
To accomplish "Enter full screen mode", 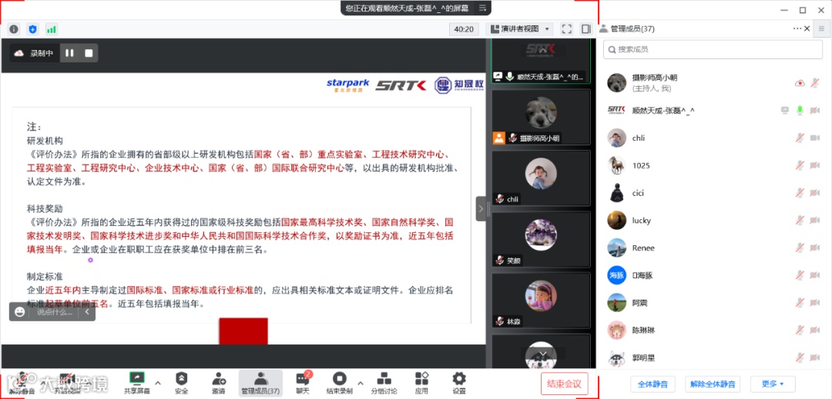I will [566, 29].
